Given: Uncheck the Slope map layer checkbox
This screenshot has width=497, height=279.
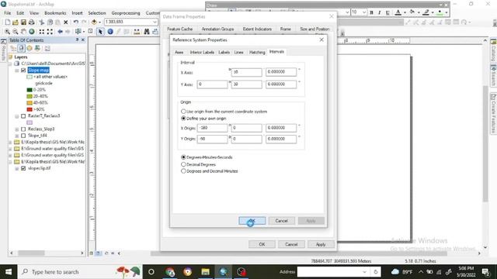Looking at the screenshot, I should click(x=23, y=71).
